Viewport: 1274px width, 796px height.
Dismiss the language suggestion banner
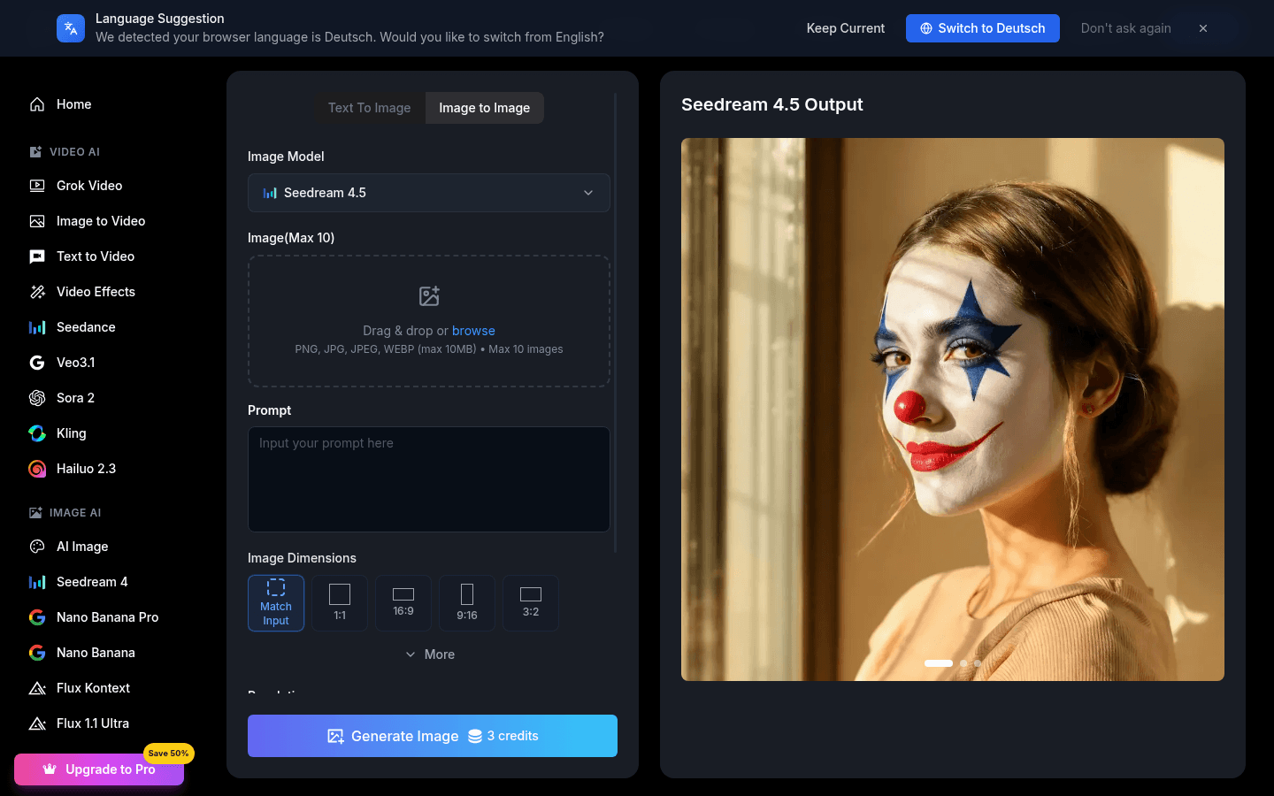(1203, 28)
